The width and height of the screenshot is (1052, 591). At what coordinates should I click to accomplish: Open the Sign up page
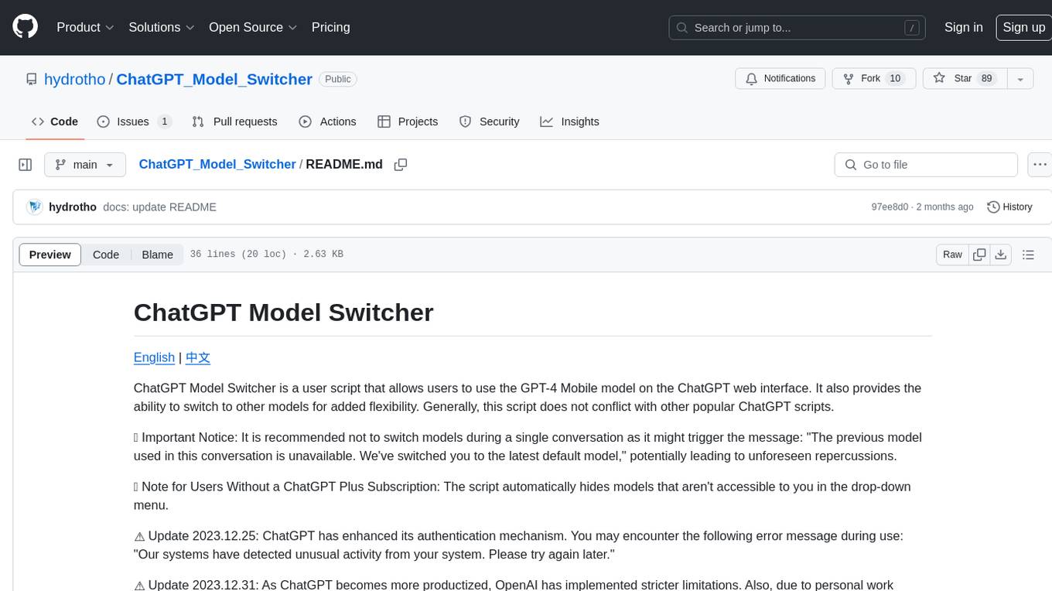coord(1023,27)
